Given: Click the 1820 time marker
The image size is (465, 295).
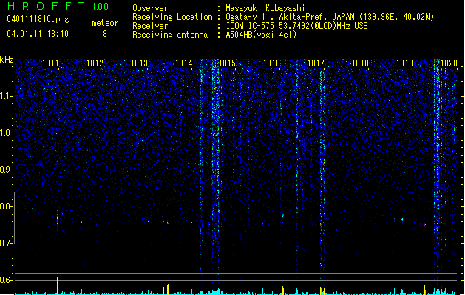Looking at the screenshot, I should click(x=449, y=63).
